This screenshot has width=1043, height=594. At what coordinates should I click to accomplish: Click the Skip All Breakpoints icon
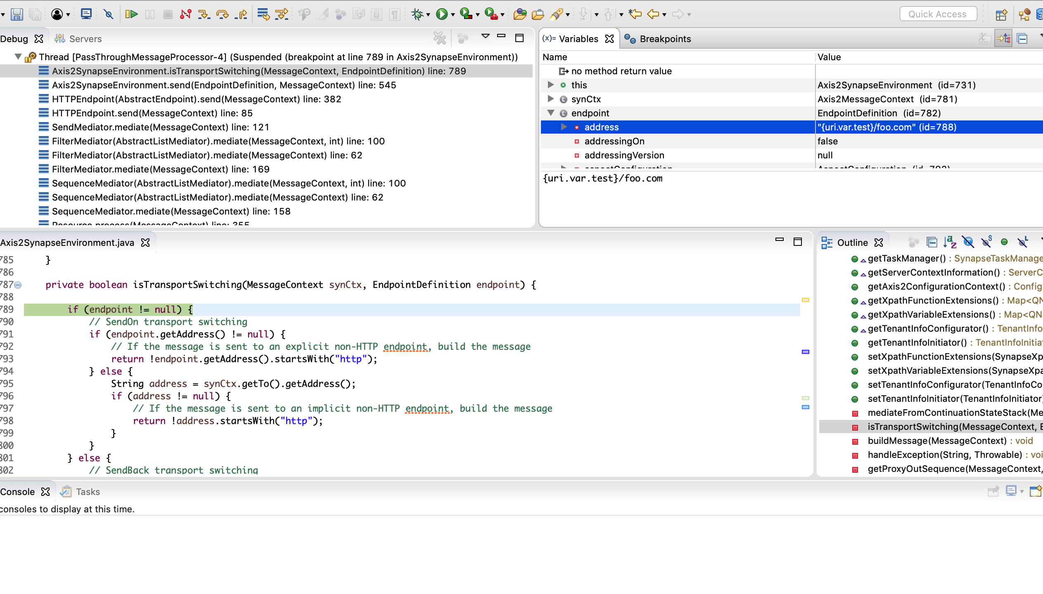pos(108,14)
